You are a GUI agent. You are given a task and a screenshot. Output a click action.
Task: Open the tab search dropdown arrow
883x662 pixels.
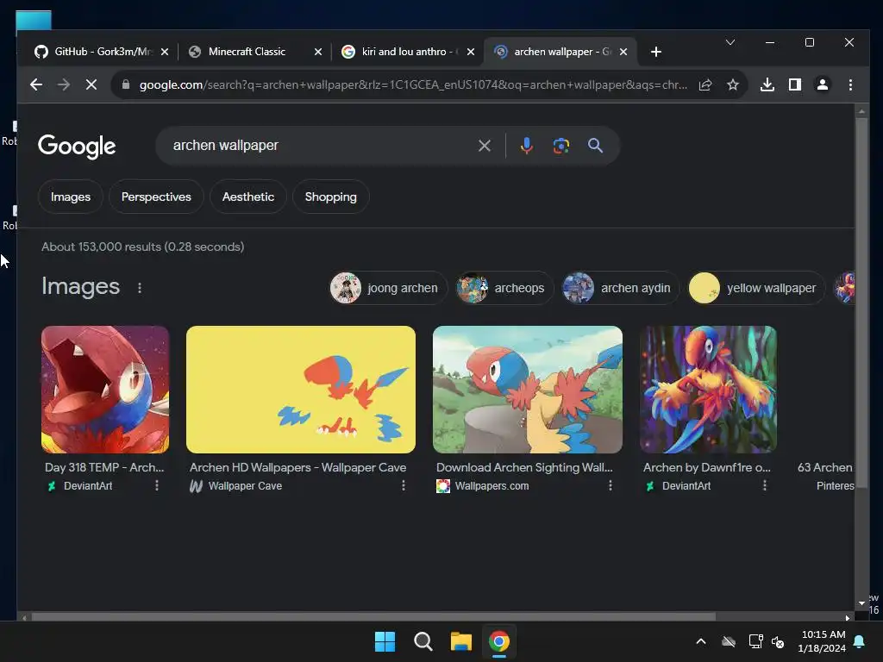click(730, 42)
